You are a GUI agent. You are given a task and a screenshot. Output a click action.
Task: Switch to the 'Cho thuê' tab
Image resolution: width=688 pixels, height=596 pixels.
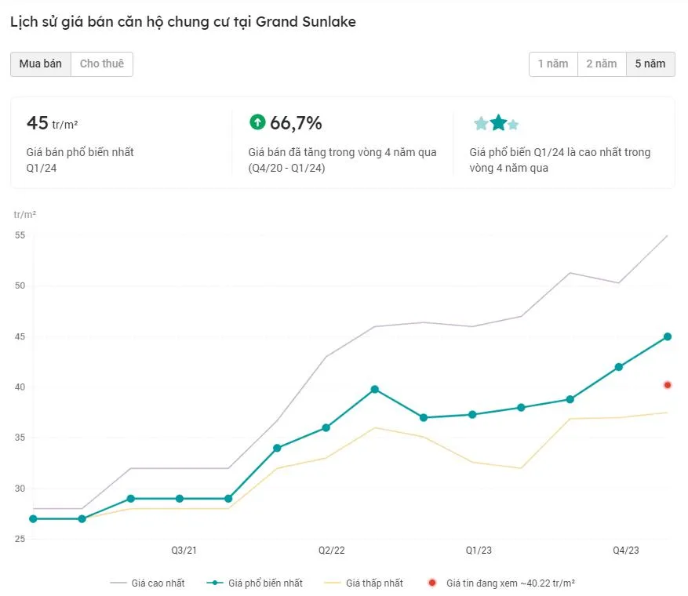102,64
